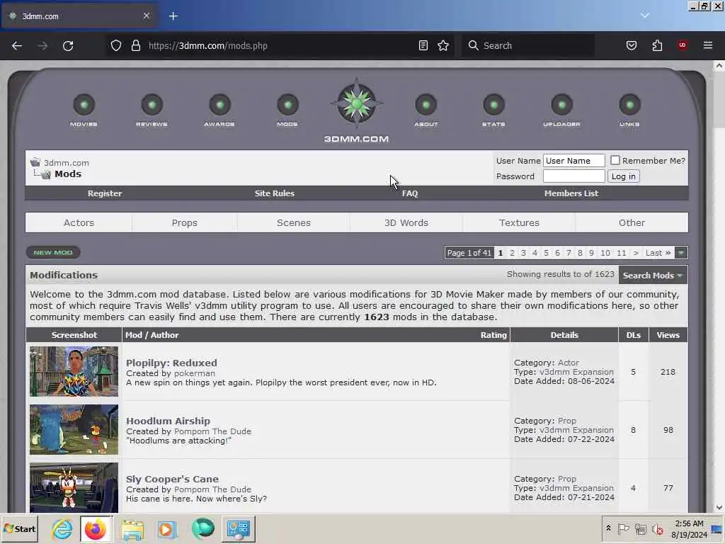The image size is (725, 544).
Task: Click the Password input field
Action: [573, 176]
